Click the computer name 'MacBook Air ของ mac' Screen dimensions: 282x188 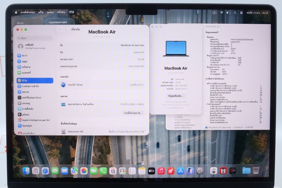click(132, 45)
